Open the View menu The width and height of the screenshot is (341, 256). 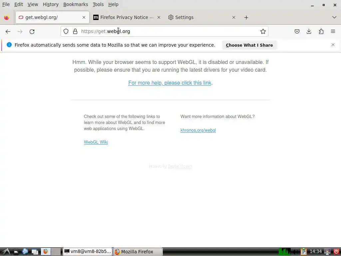33,4
